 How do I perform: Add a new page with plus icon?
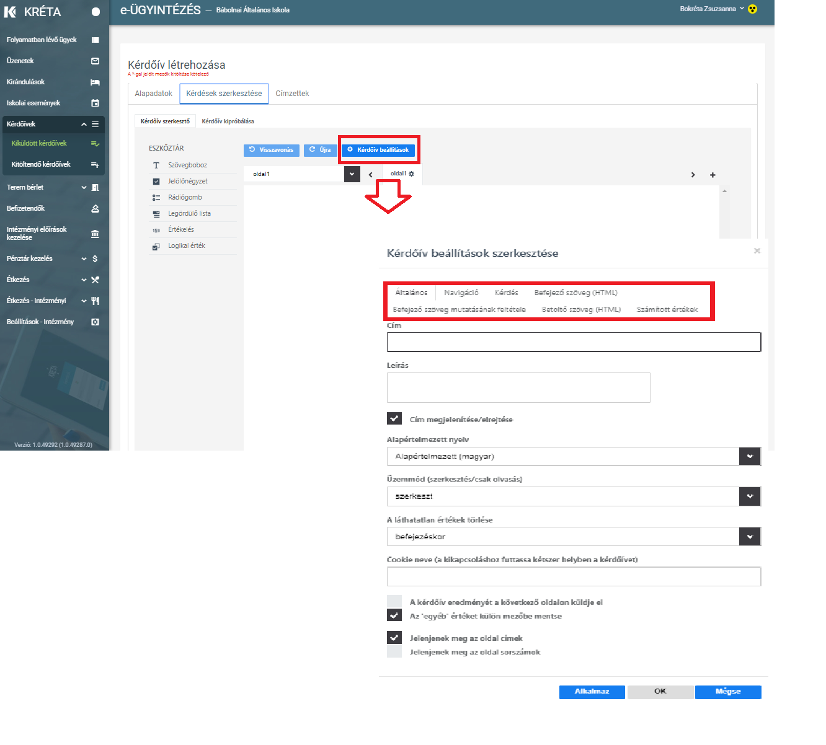coord(713,175)
